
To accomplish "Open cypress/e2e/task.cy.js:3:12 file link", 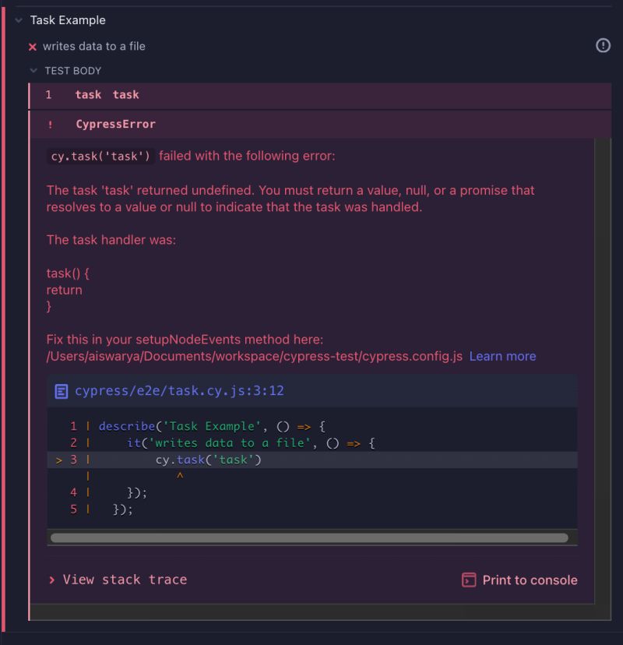I will point(179,391).
